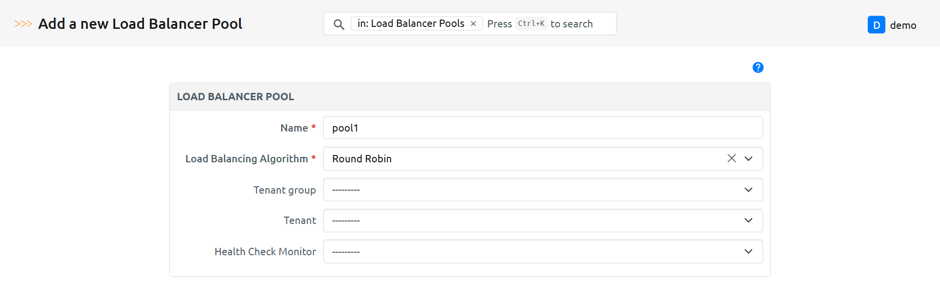Click the orange breadcrumb arrows icon
Screen dimensions: 940x286
tap(23, 24)
